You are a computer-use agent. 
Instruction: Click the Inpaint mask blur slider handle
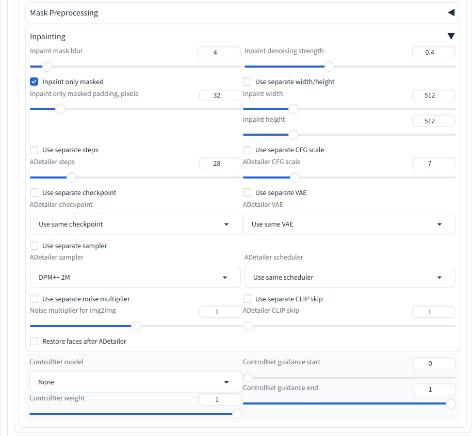point(47,67)
